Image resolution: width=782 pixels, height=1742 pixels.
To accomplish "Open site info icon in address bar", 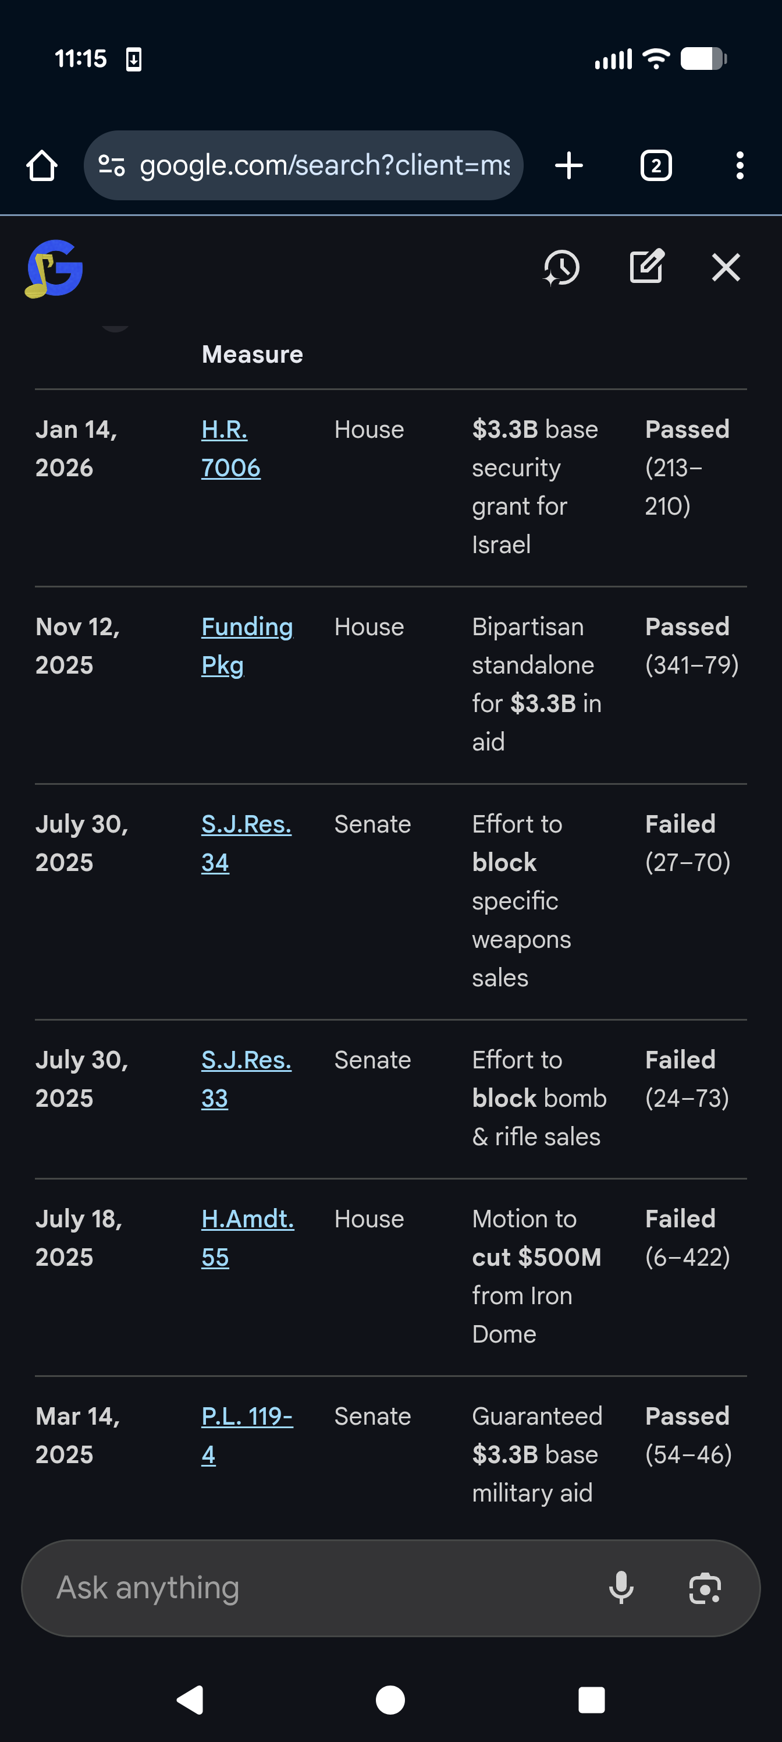I will click(112, 166).
